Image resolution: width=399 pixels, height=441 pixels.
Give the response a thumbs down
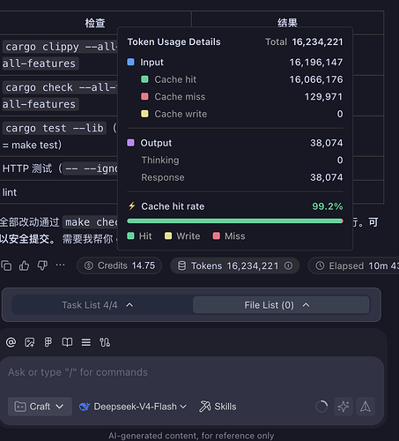pyautogui.click(x=42, y=265)
